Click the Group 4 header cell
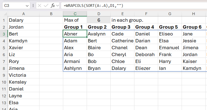The height and width of the screenshot is (110, 207). 146,27
